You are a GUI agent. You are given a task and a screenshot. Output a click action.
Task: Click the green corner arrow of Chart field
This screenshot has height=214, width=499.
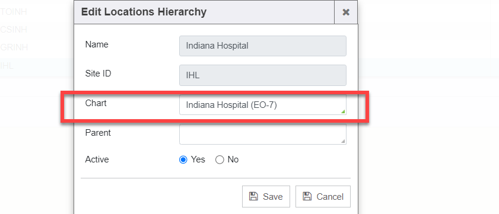tap(343, 111)
